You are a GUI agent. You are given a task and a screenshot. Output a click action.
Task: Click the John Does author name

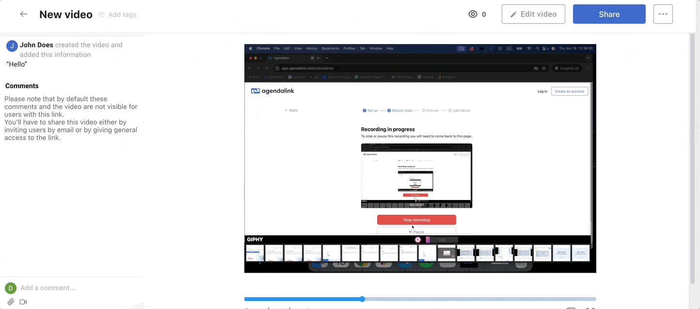[x=36, y=45]
